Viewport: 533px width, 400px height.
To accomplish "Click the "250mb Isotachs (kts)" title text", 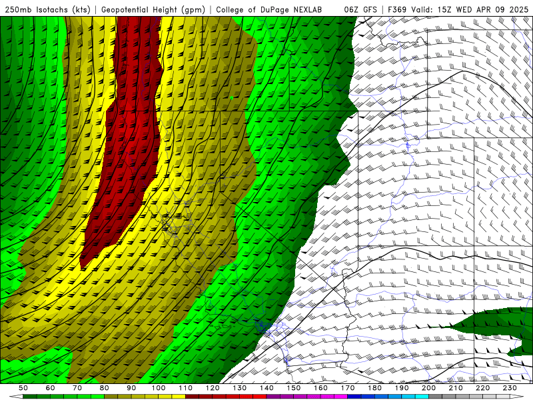I will [x=47, y=9].
